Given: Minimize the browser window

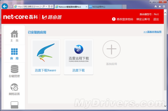Looking at the screenshot, I should point(152,2).
